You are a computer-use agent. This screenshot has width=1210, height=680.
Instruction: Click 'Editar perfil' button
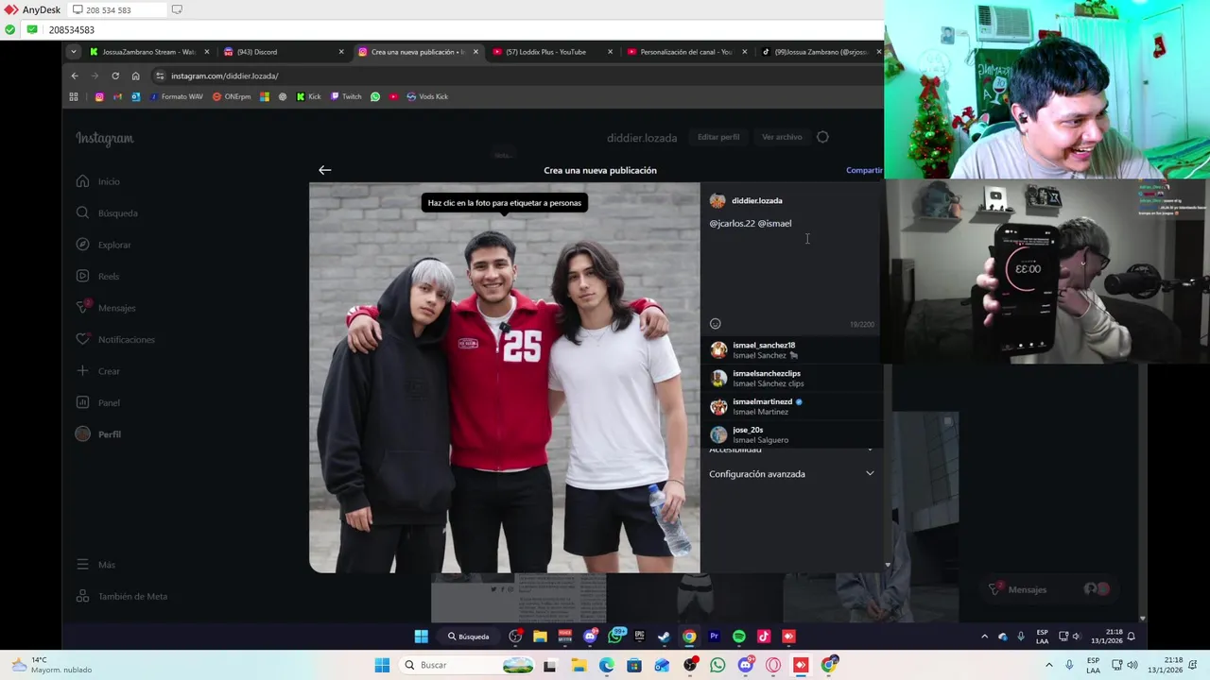(718, 137)
